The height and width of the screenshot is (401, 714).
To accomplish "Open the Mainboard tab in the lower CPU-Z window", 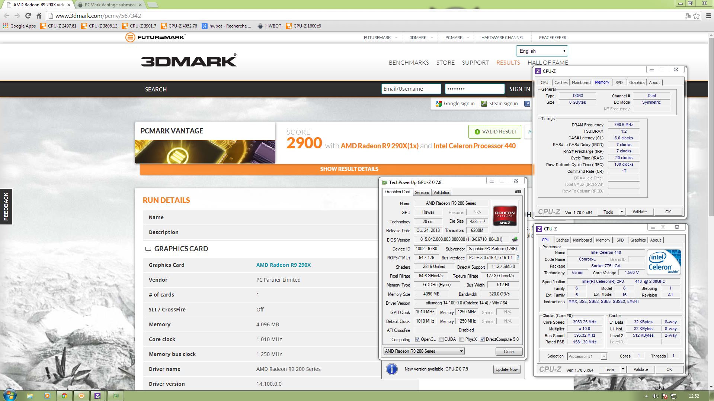I will (x=582, y=240).
